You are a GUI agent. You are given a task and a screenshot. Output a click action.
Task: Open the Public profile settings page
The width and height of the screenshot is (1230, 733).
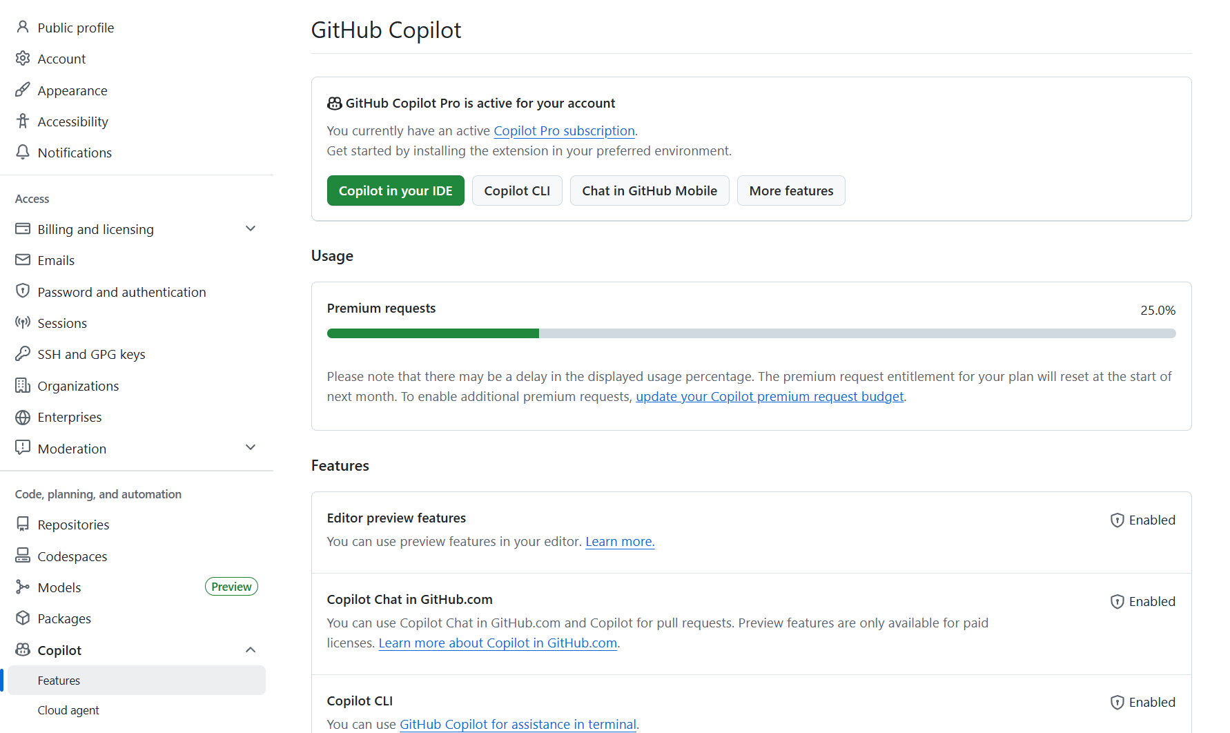pyautogui.click(x=137, y=28)
